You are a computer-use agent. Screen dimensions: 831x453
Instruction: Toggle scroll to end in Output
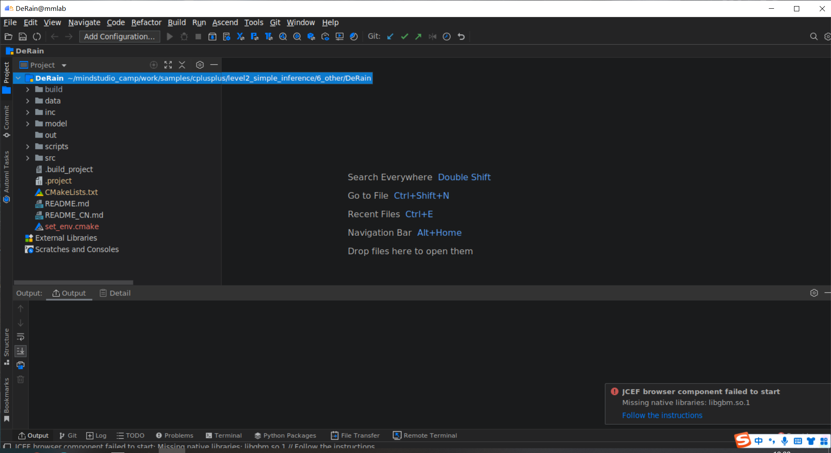pos(20,351)
